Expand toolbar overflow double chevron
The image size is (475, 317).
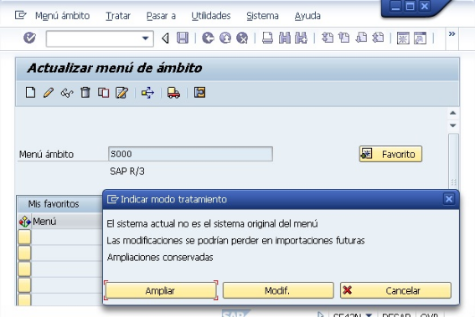452,34
